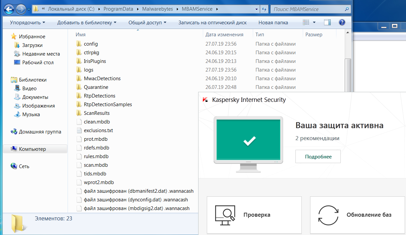406x235 pixels.
Task: Start a Kaspersky scan via 'Проверка'
Action: pyautogui.click(x=254, y=215)
